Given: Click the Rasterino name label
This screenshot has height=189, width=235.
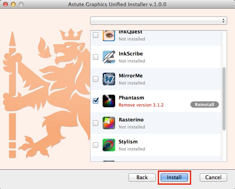Looking at the screenshot, I should click(x=131, y=120).
